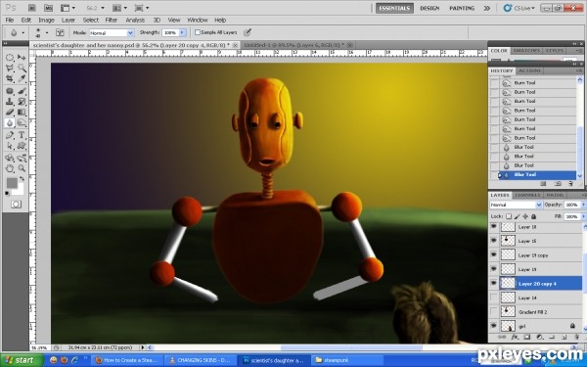Switch to the Untitled-1 document tab
The image size is (587, 367).
(293, 45)
